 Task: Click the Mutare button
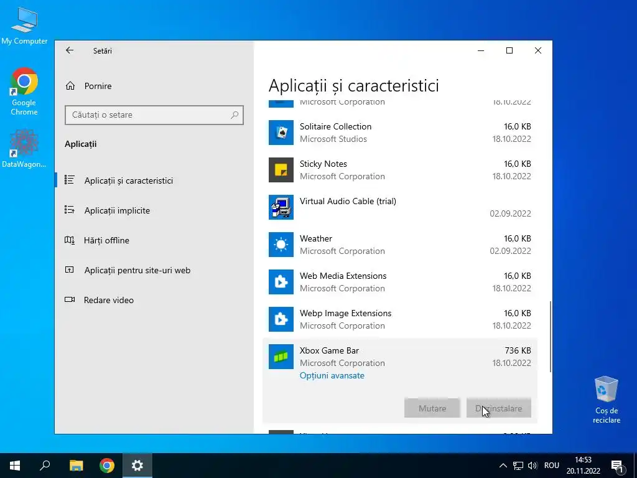432,408
